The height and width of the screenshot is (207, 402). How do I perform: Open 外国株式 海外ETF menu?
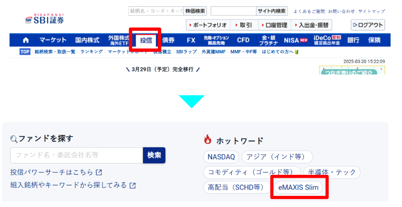pyautogui.click(x=118, y=40)
